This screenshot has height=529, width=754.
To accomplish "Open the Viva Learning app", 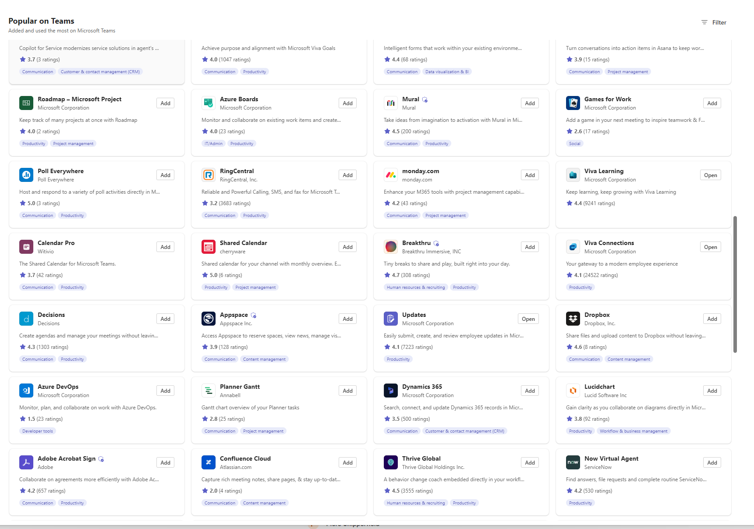I will (710, 175).
